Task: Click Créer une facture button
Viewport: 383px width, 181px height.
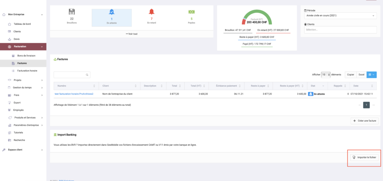Action: [x=364, y=121]
